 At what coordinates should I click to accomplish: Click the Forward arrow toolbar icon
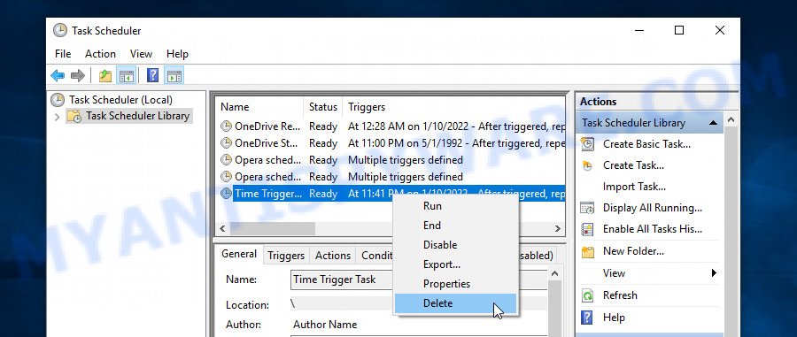click(x=78, y=76)
